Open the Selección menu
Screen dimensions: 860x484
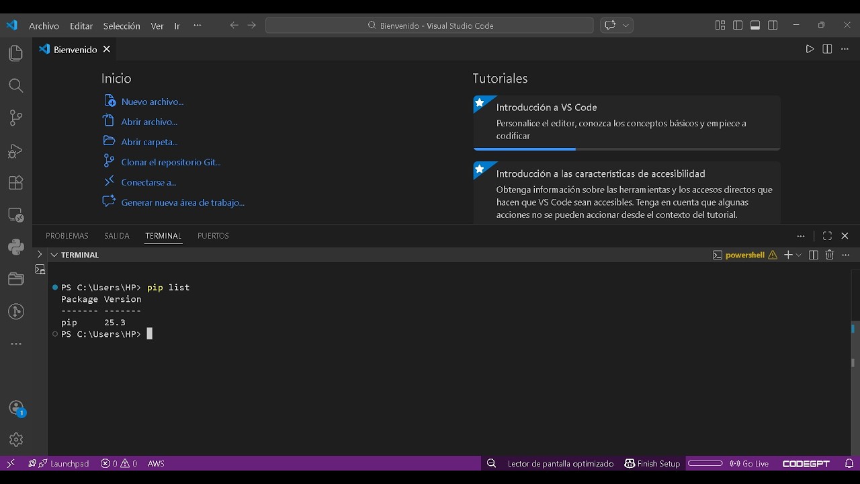pyautogui.click(x=122, y=26)
